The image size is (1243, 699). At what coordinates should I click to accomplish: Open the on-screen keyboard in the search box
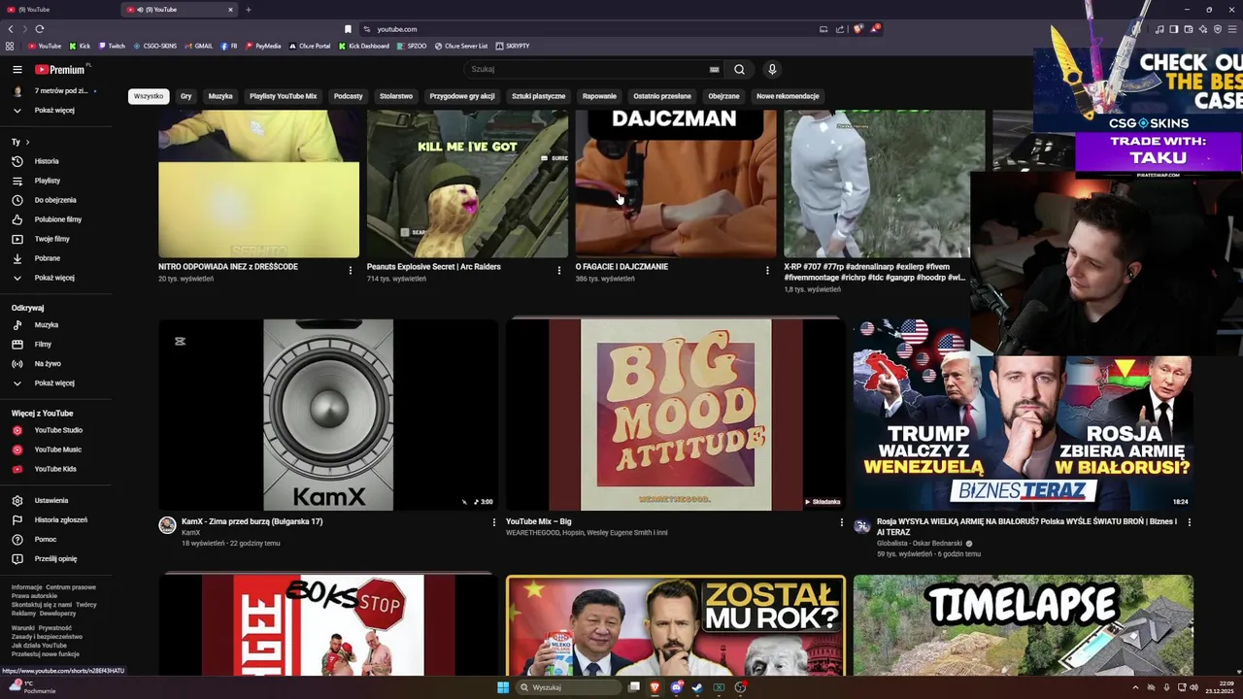[x=714, y=69]
